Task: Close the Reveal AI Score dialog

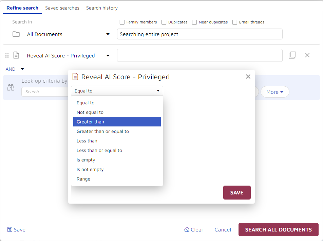Action: tap(248, 76)
